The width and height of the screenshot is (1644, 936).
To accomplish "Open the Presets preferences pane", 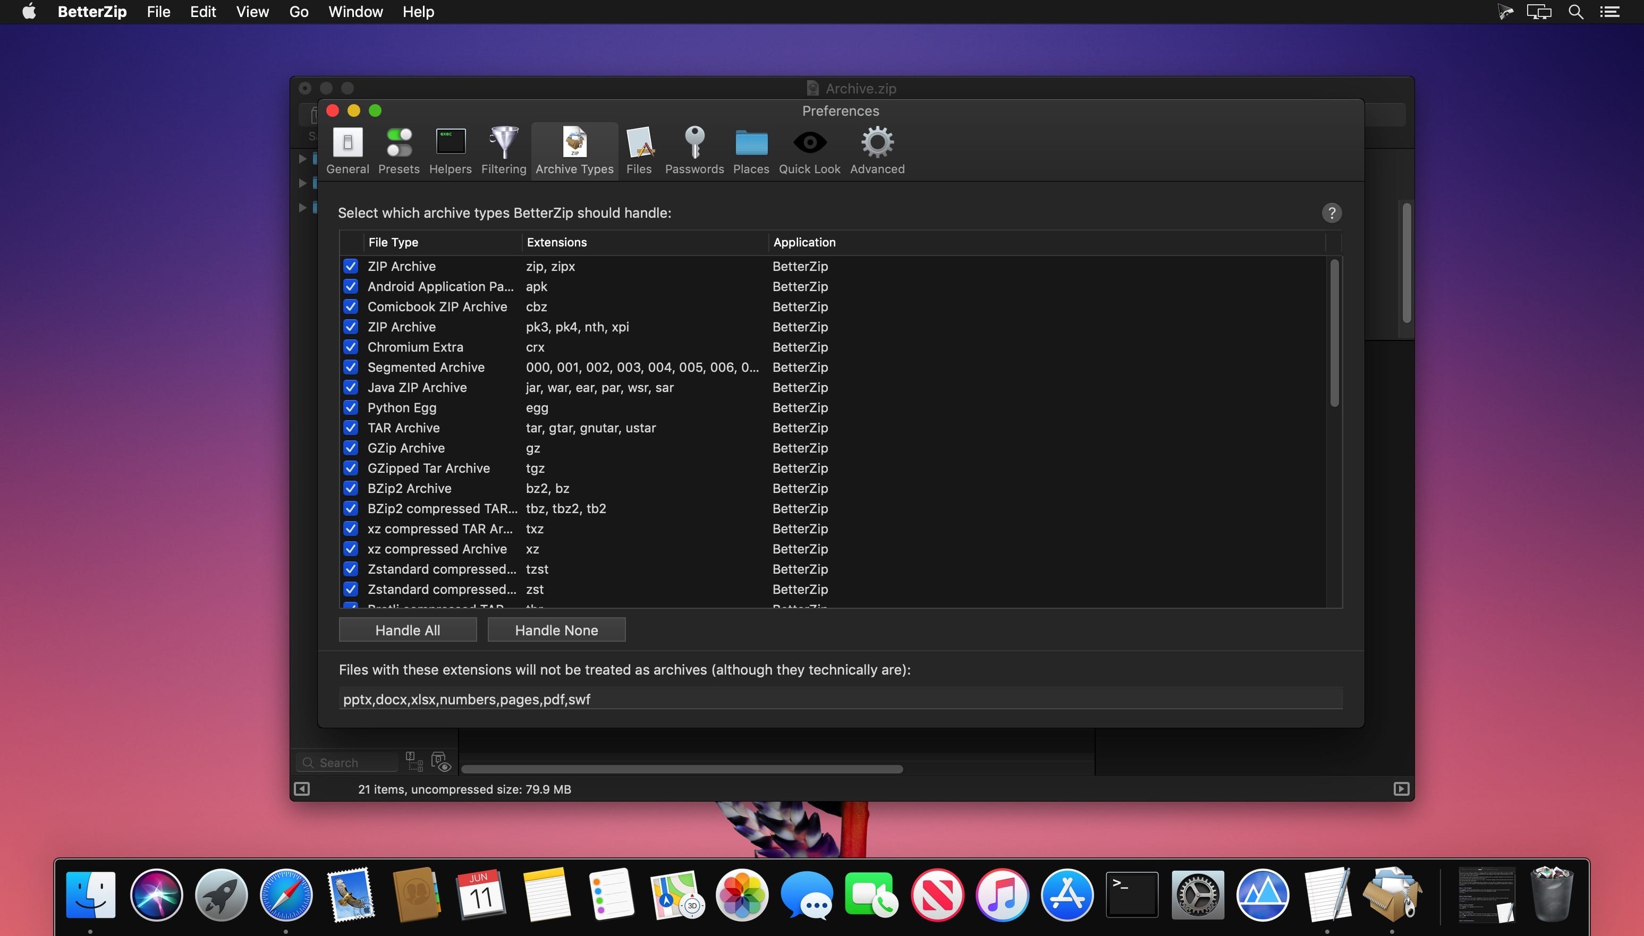I will pyautogui.click(x=399, y=150).
